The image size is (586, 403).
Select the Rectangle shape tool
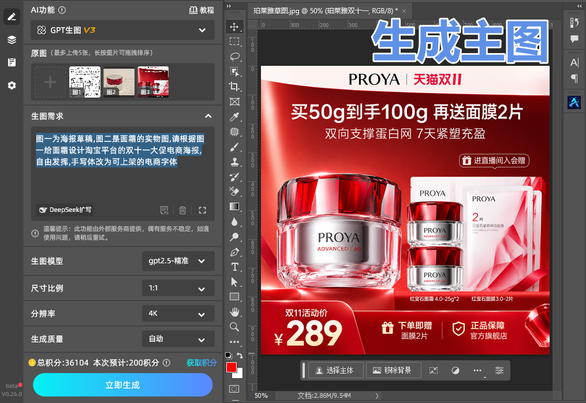pyautogui.click(x=234, y=297)
